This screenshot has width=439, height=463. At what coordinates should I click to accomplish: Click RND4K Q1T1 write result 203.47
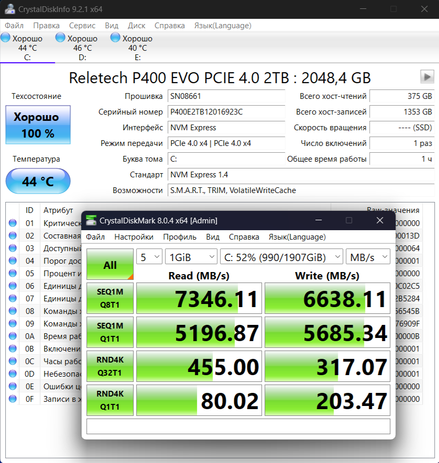point(327,400)
